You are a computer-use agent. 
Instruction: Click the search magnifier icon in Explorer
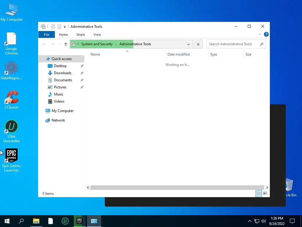[x=262, y=44]
